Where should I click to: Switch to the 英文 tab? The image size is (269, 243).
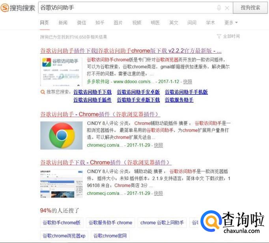(174, 22)
